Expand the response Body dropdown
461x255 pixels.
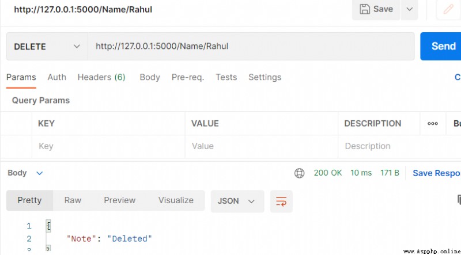25,173
